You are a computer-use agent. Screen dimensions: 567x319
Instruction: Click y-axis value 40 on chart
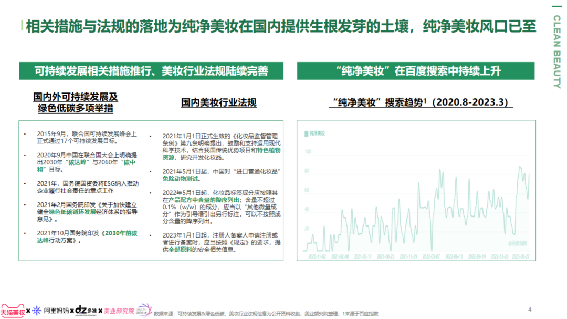(307, 209)
